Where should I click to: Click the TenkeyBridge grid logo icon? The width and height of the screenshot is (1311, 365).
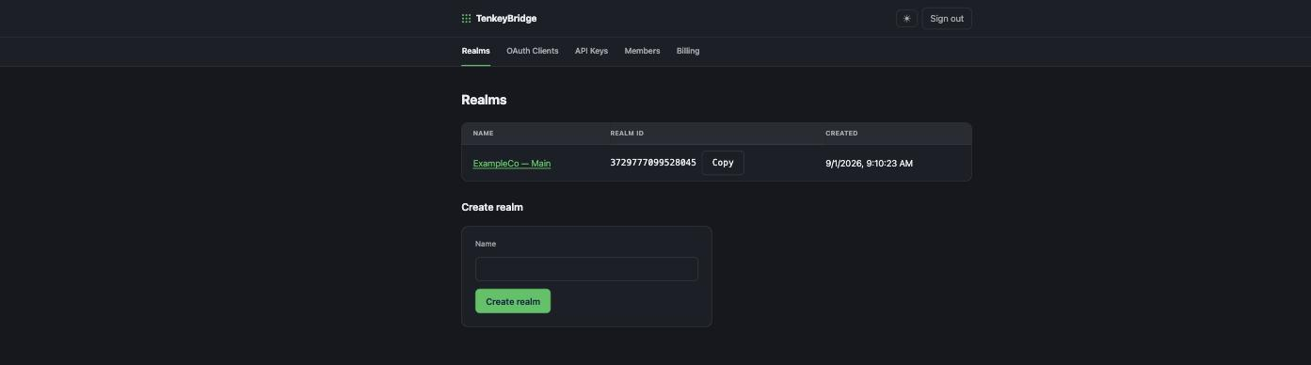466,19
